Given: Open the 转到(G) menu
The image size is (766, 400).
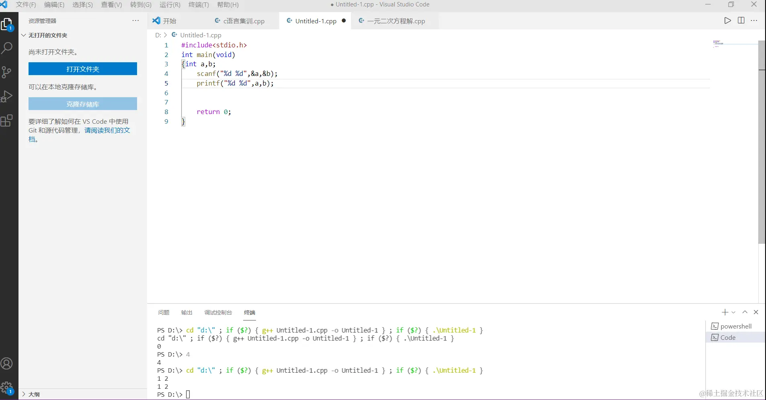Looking at the screenshot, I should point(141,5).
